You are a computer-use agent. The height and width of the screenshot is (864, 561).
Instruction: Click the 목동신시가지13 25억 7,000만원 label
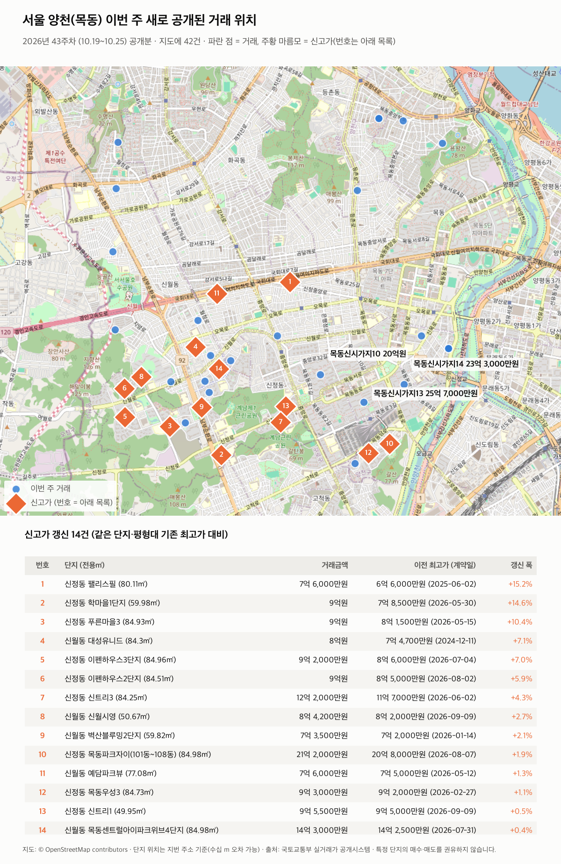coord(425,393)
